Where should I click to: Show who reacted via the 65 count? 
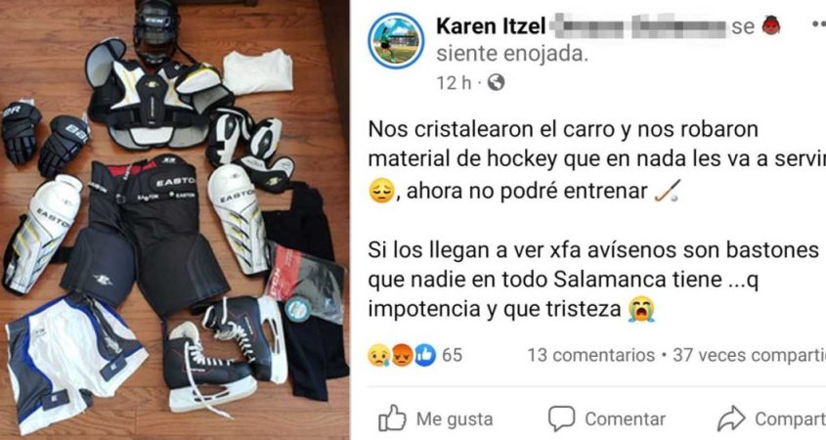pos(452,355)
